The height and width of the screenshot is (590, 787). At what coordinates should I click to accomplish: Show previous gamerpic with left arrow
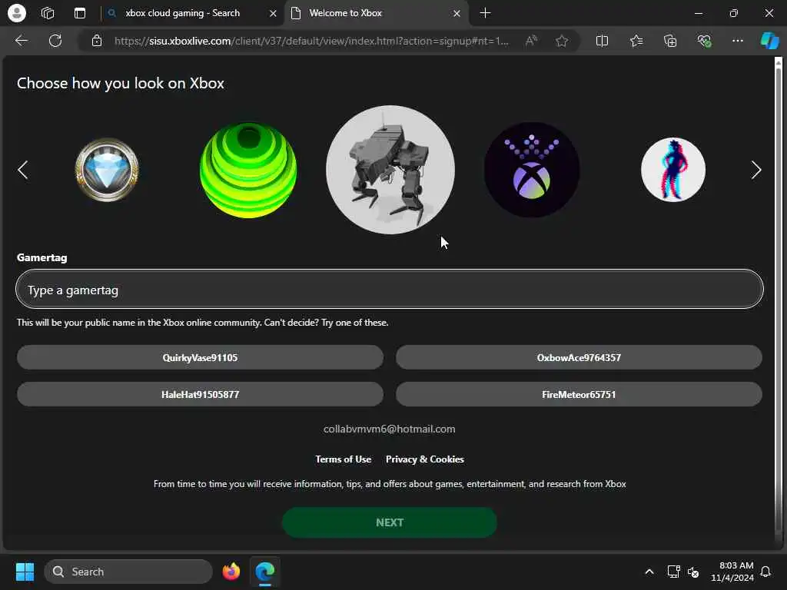click(22, 170)
